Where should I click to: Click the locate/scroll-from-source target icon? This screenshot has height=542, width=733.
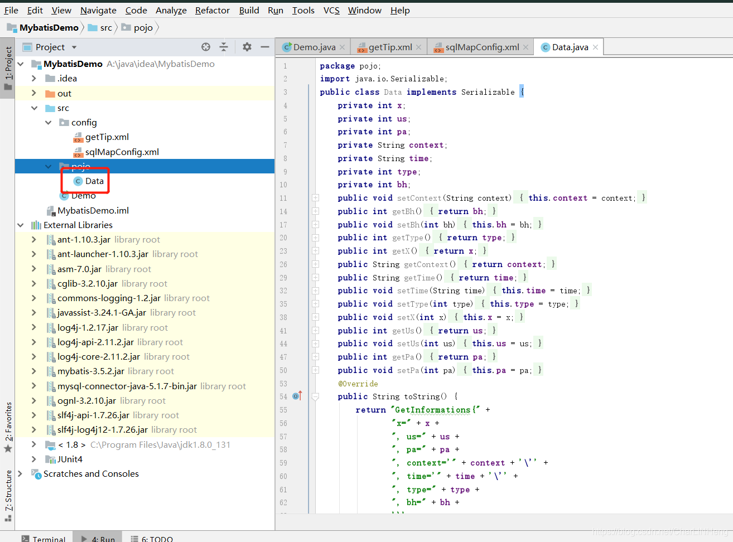[206, 47]
